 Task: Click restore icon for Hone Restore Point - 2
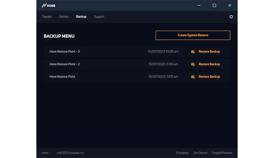[x=193, y=64]
